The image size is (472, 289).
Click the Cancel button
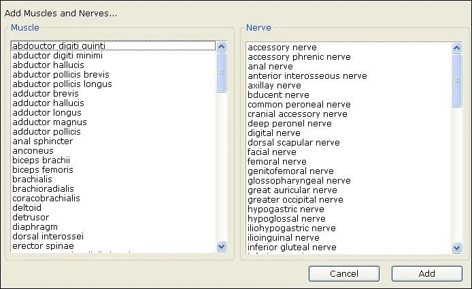coord(343,273)
